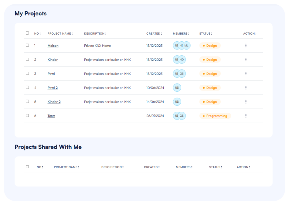Check the select-all box in Projects Shared With Me
This screenshot has height=205, width=289.
coord(27,167)
